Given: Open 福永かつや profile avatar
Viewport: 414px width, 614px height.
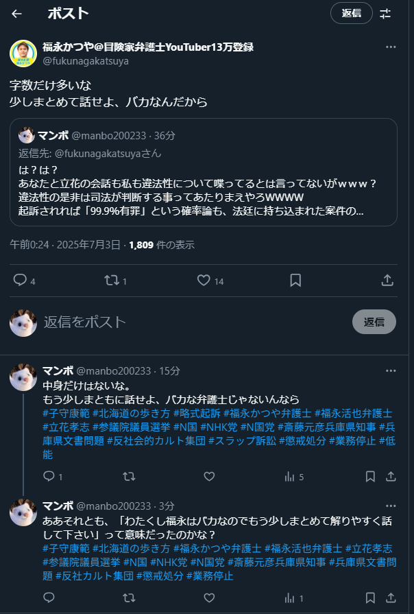Looking at the screenshot, I should (x=23, y=54).
